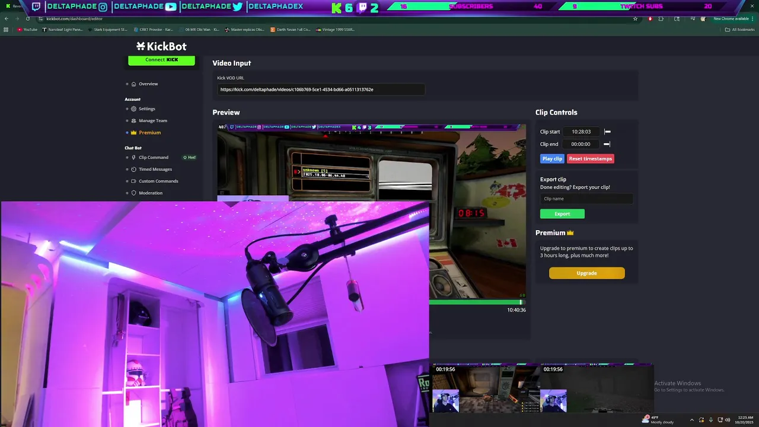Click the Clip start time field
The height and width of the screenshot is (427, 759).
(581, 132)
